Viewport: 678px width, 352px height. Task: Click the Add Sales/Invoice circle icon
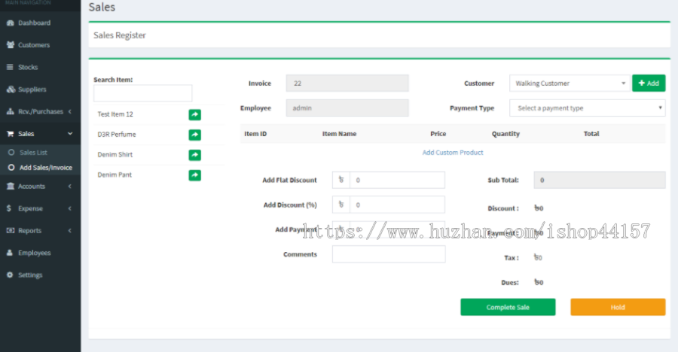(11, 168)
